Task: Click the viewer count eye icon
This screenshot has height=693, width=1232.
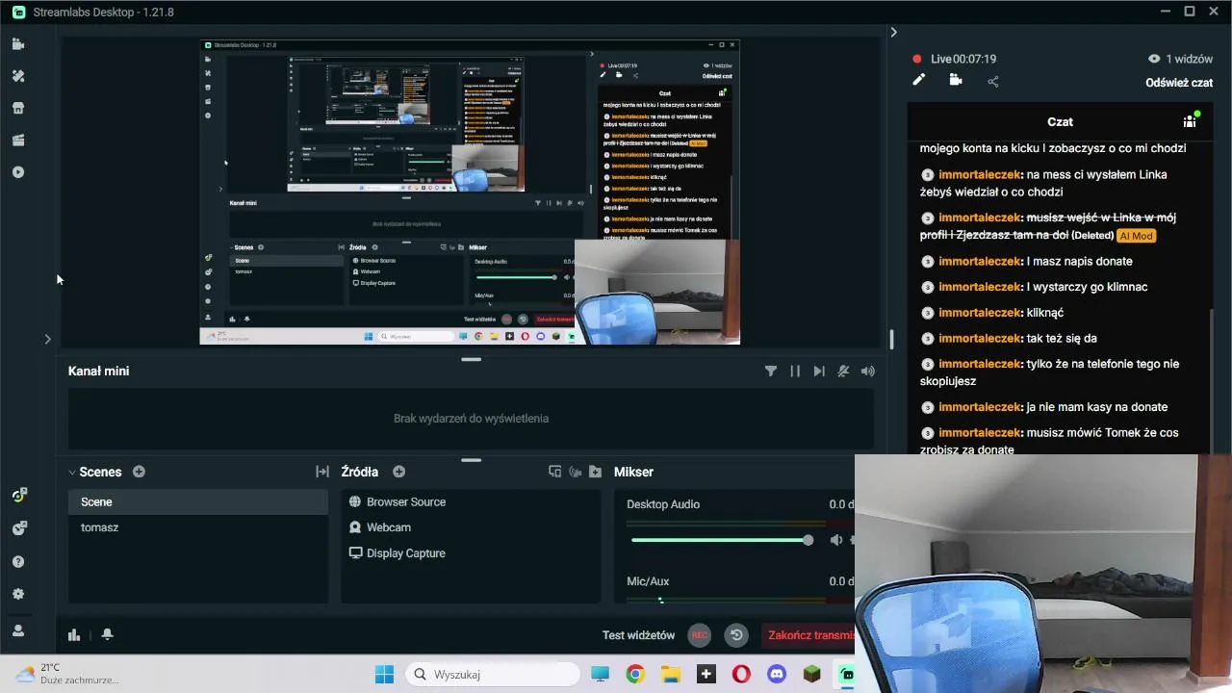Action: [1154, 59]
